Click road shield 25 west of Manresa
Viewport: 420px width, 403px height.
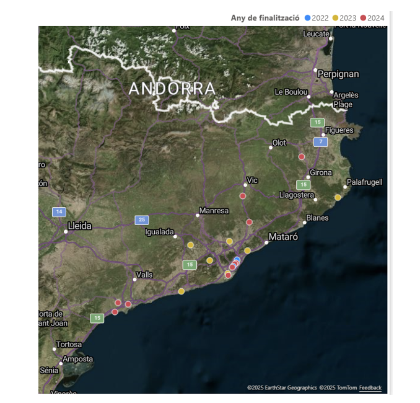(142, 220)
